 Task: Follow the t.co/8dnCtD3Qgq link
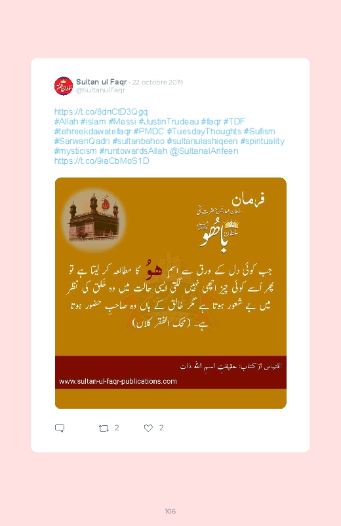point(101,112)
